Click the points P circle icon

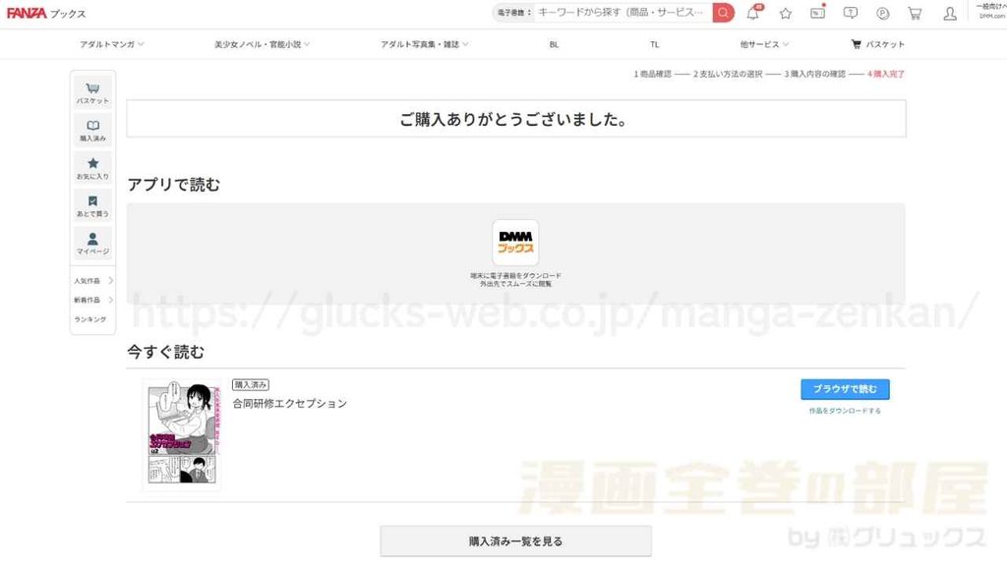(x=882, y=14)
